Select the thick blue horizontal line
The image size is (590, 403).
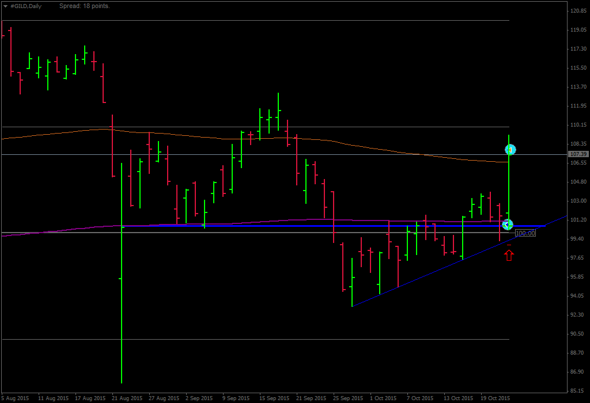(x=332, y=226)
